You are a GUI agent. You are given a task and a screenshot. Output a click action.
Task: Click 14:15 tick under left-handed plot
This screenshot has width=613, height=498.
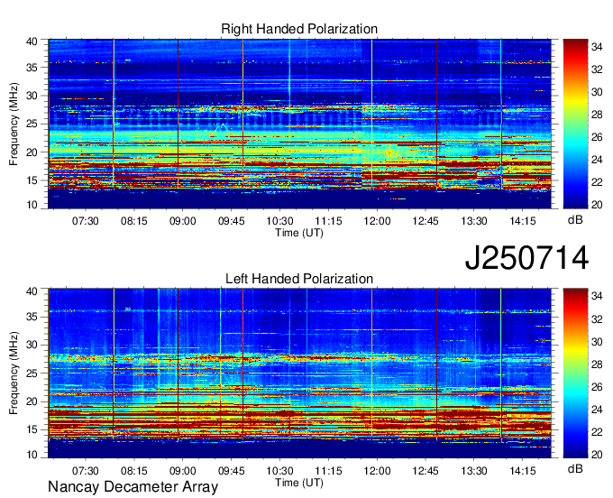pyautogui.click(x=523, y=471)
